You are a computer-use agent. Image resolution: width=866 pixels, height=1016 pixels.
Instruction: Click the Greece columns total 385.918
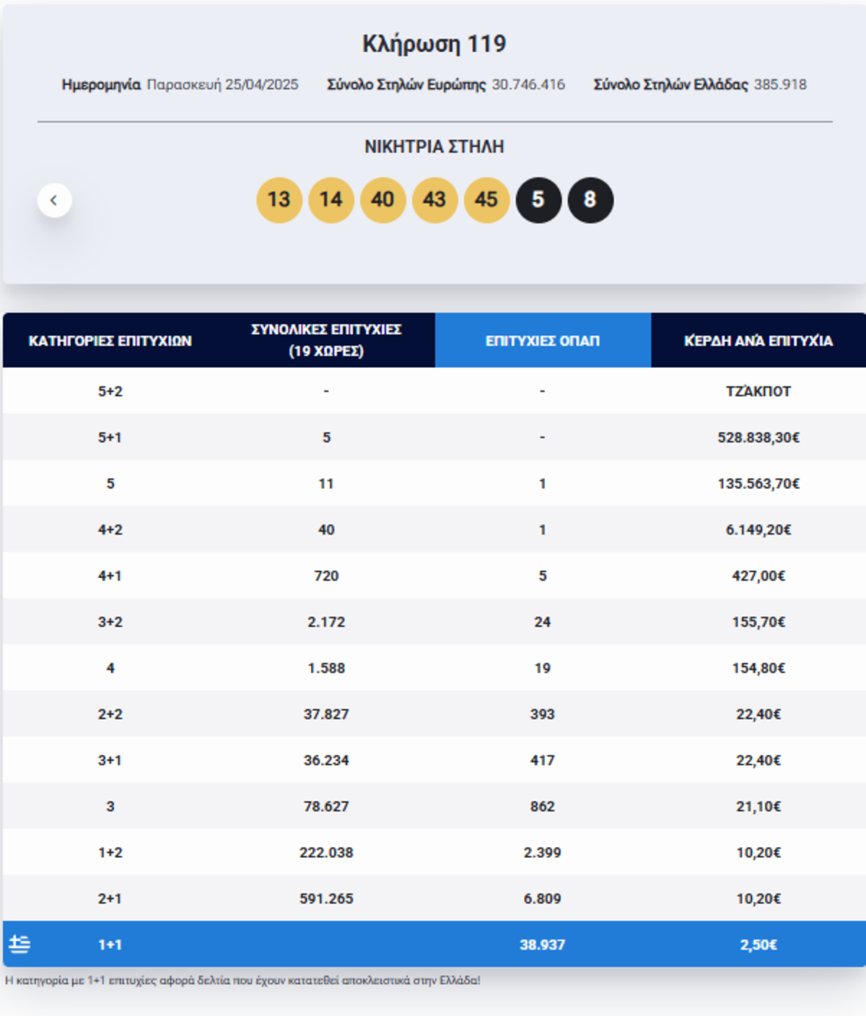(x=780, y=84)
